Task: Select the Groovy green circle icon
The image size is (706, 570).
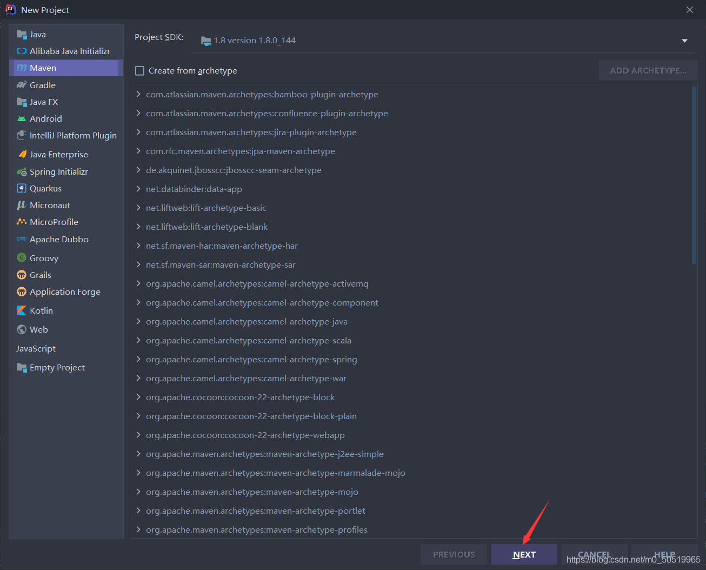Action: tap(22, 258)
